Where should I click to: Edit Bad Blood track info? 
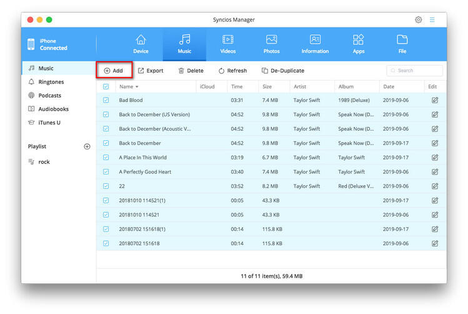coord(435,100)
